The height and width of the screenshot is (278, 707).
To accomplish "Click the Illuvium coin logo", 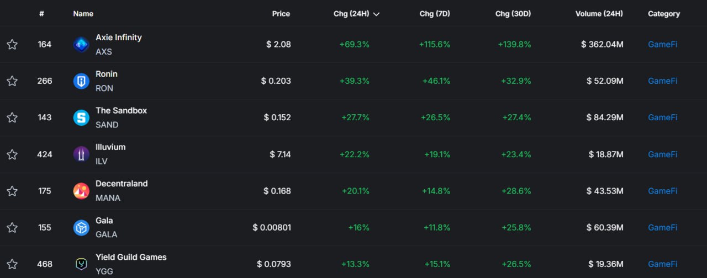I will click(x=81, y=154).
